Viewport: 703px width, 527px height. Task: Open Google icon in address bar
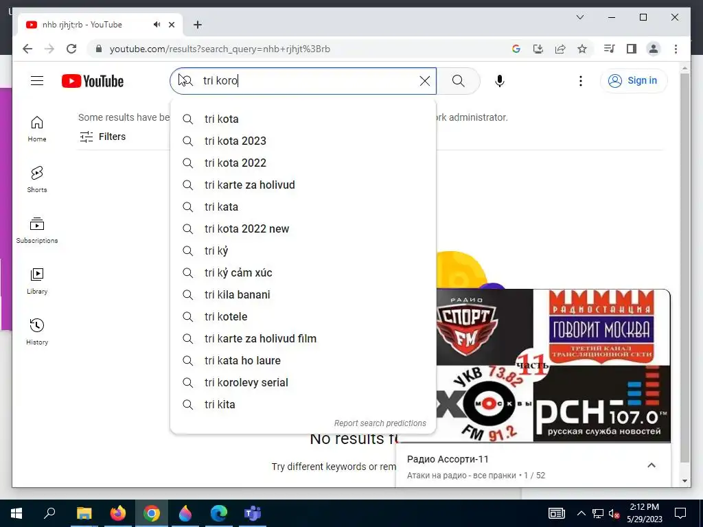point(516,49)
